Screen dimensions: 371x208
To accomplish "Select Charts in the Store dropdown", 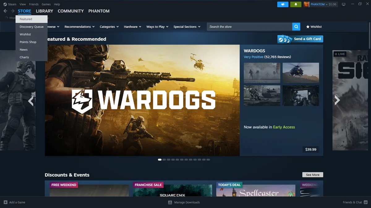I will [x=32, y=57].
